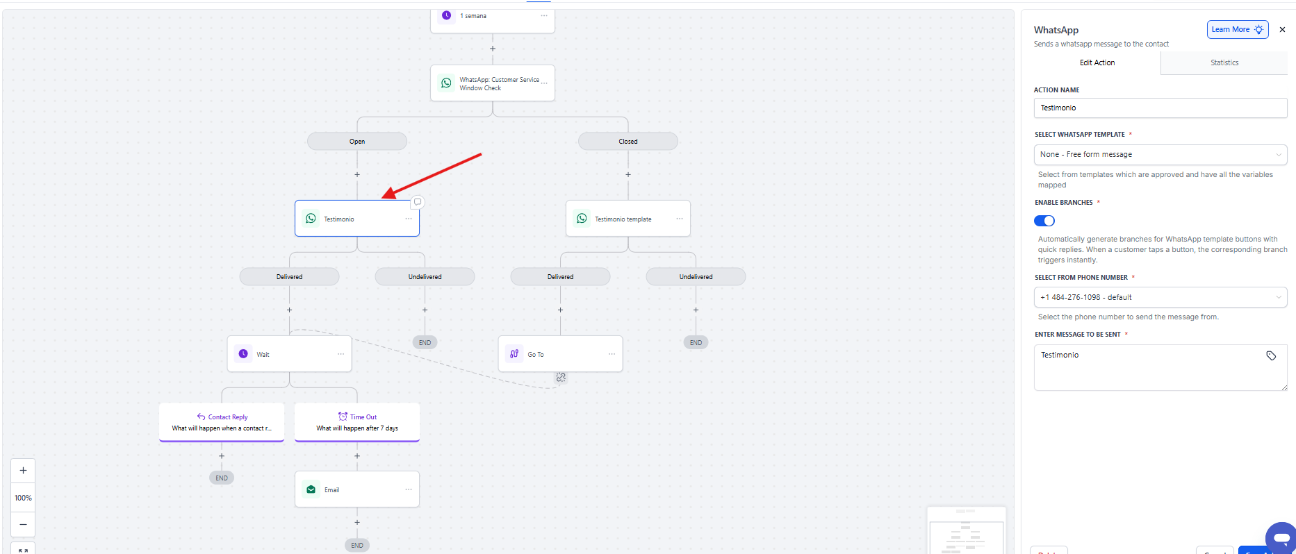Switch to the Statistics tab

click(x=1224, y=62)
